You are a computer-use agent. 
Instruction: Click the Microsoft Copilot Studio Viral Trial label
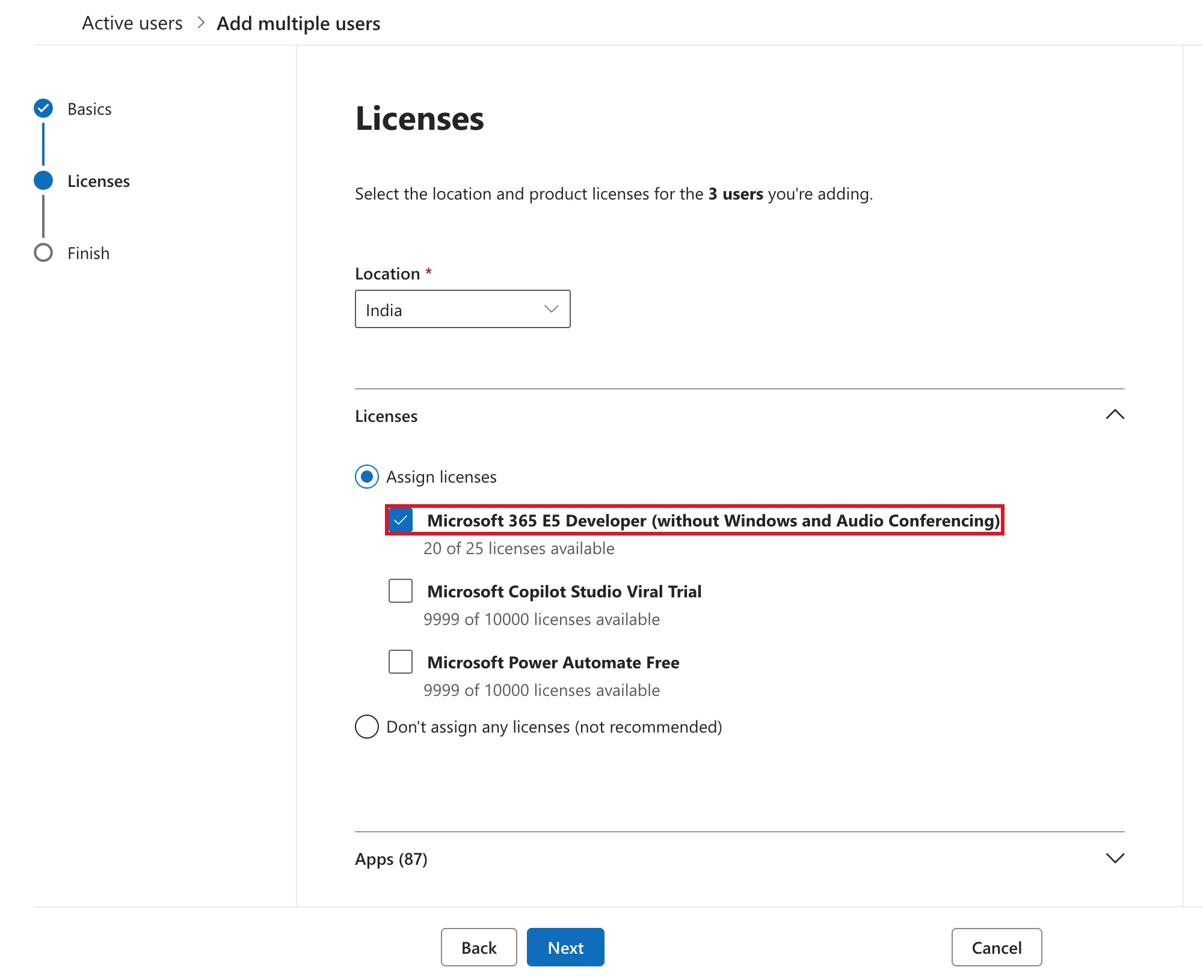point(564,591)
